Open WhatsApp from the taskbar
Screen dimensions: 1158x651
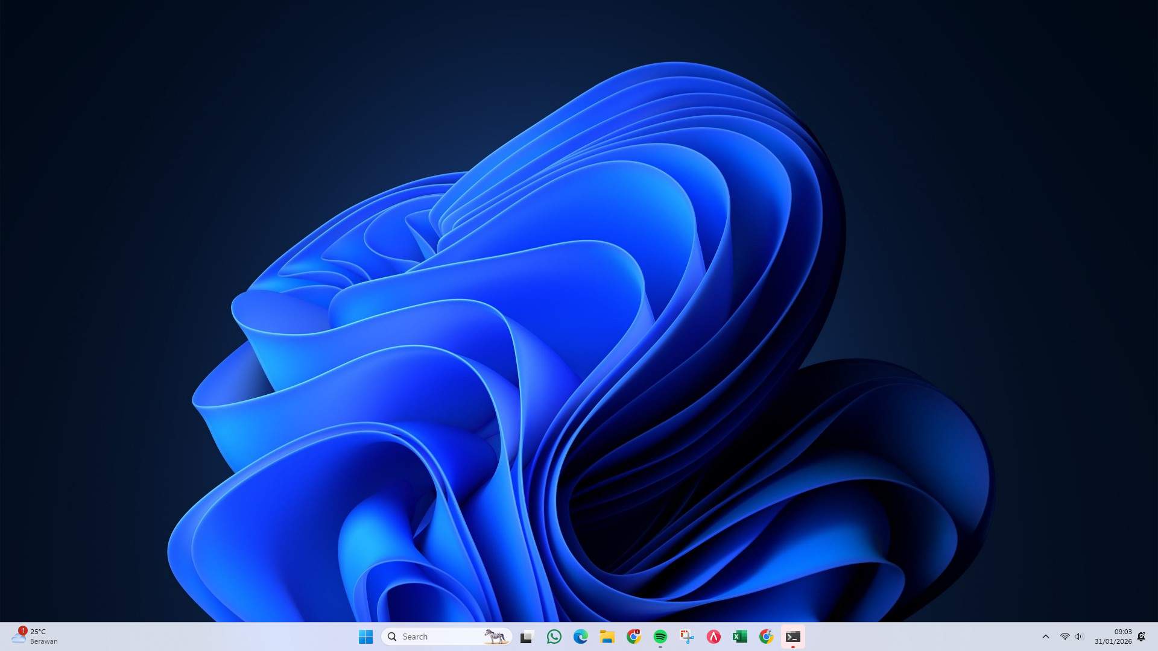(x=553, y=637)
